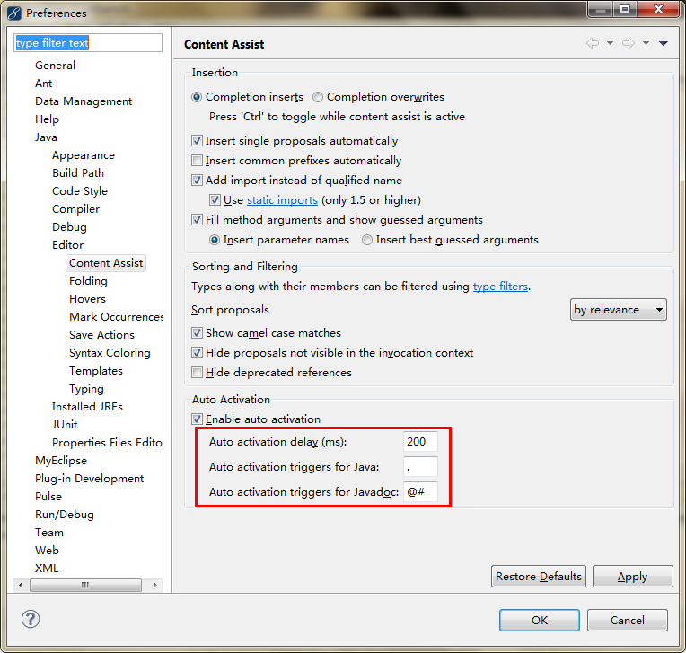
Task: Open Compiler preferences
Action: pos(76,209)
